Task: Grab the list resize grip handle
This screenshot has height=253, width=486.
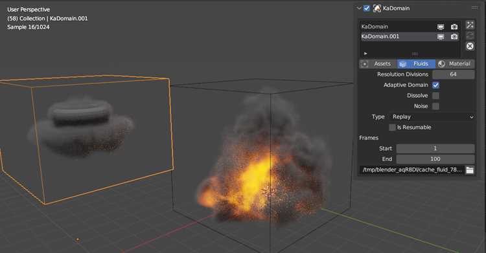Action: click(415, 54)
